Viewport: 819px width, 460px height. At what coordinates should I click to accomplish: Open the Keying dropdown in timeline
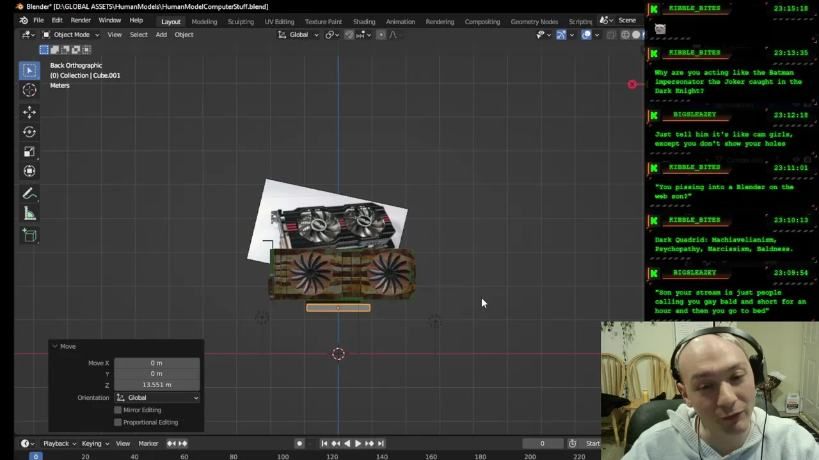click(x=95, y=443)
